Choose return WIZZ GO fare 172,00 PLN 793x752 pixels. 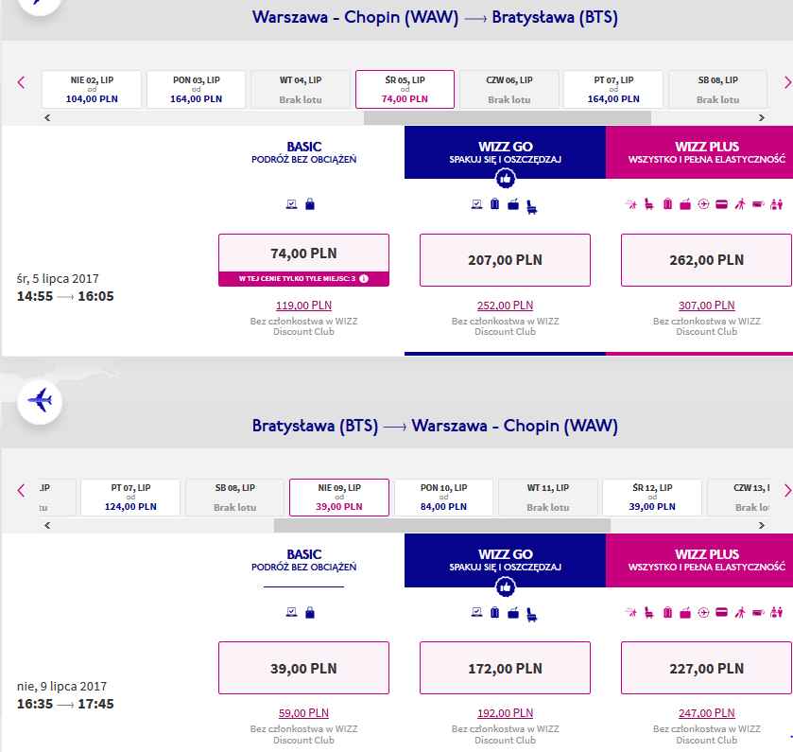click(x=506, y=668)
